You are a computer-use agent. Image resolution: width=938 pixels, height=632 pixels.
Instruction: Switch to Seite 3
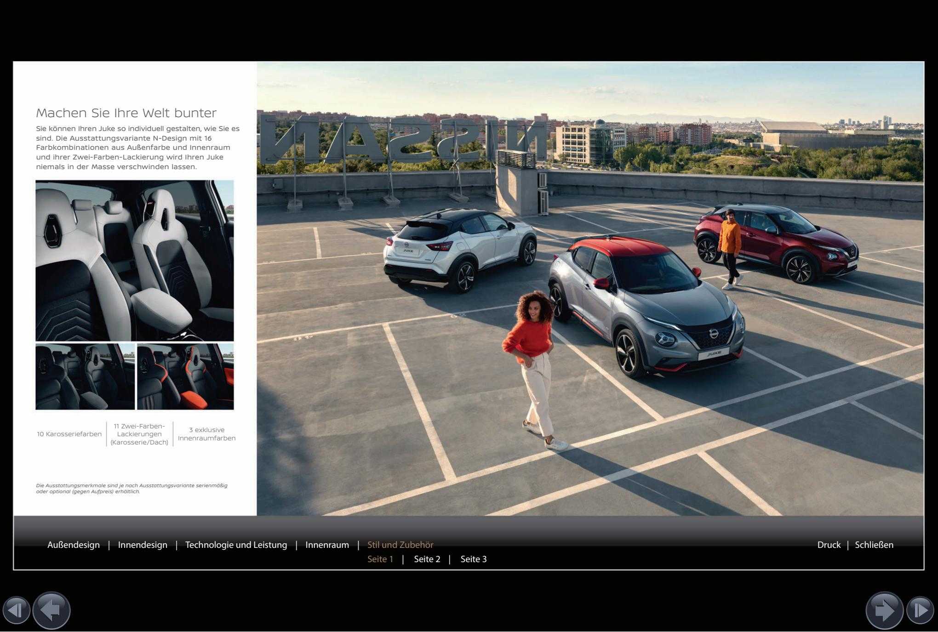click(474, 559)
